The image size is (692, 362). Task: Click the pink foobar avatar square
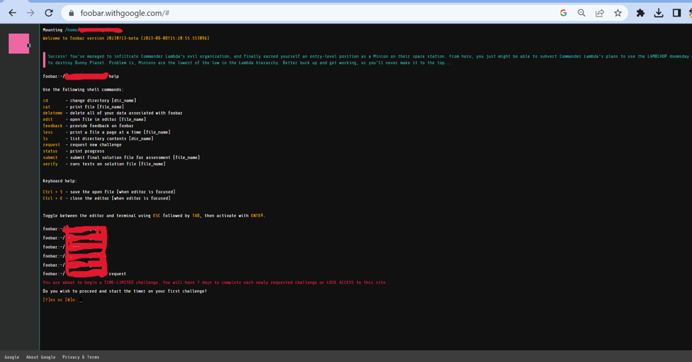19,44
